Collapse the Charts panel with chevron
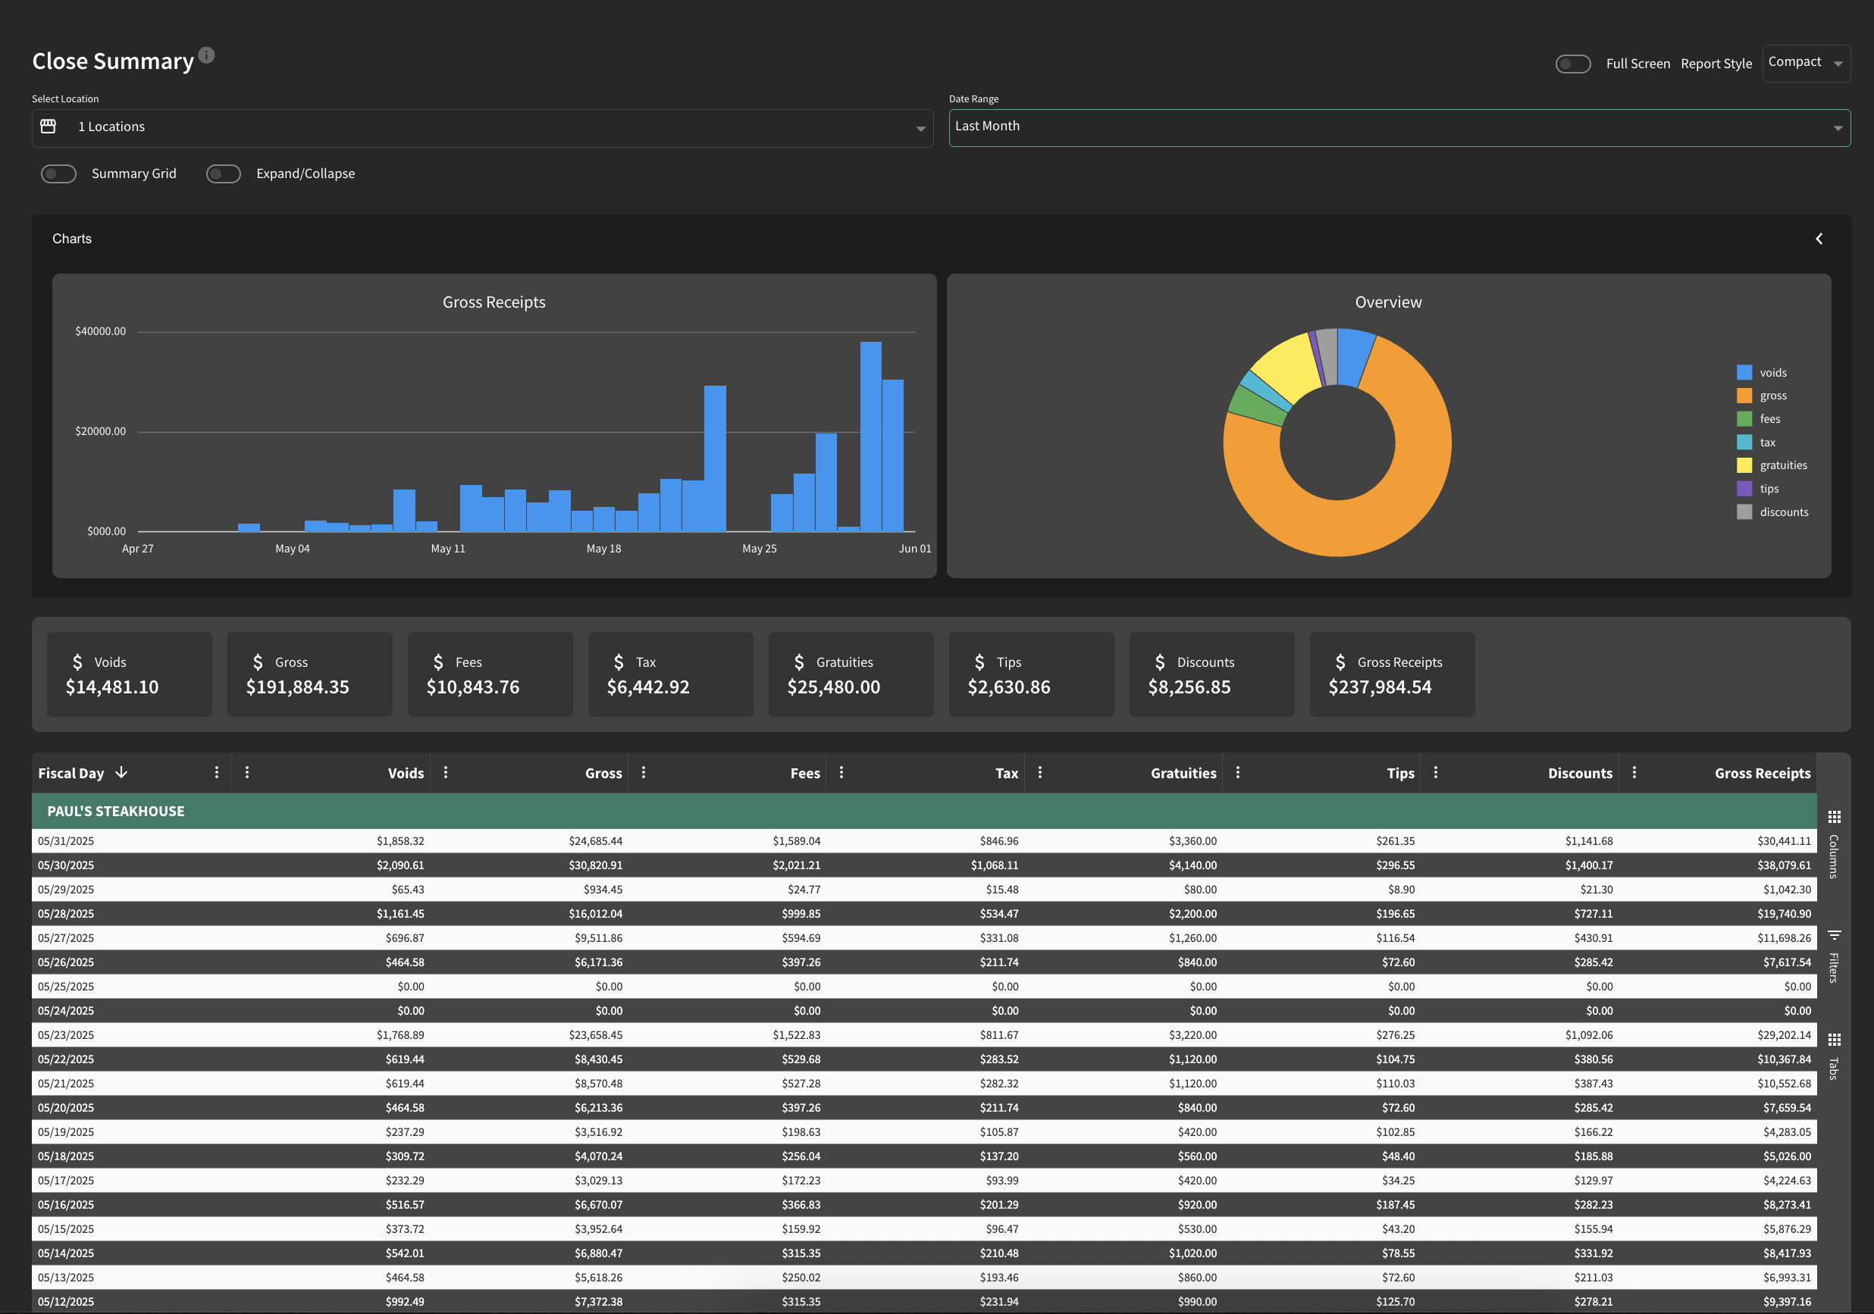 pyautogui.click(x=1819, y=239)
